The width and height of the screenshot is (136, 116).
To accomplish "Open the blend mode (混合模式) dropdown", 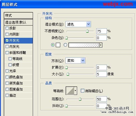I will [x=78, y=24].
